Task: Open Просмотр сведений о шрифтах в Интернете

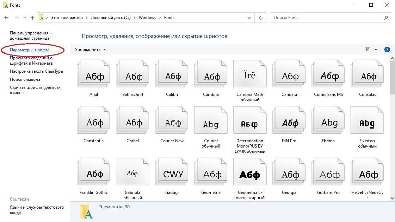Action: coord(31,60)
